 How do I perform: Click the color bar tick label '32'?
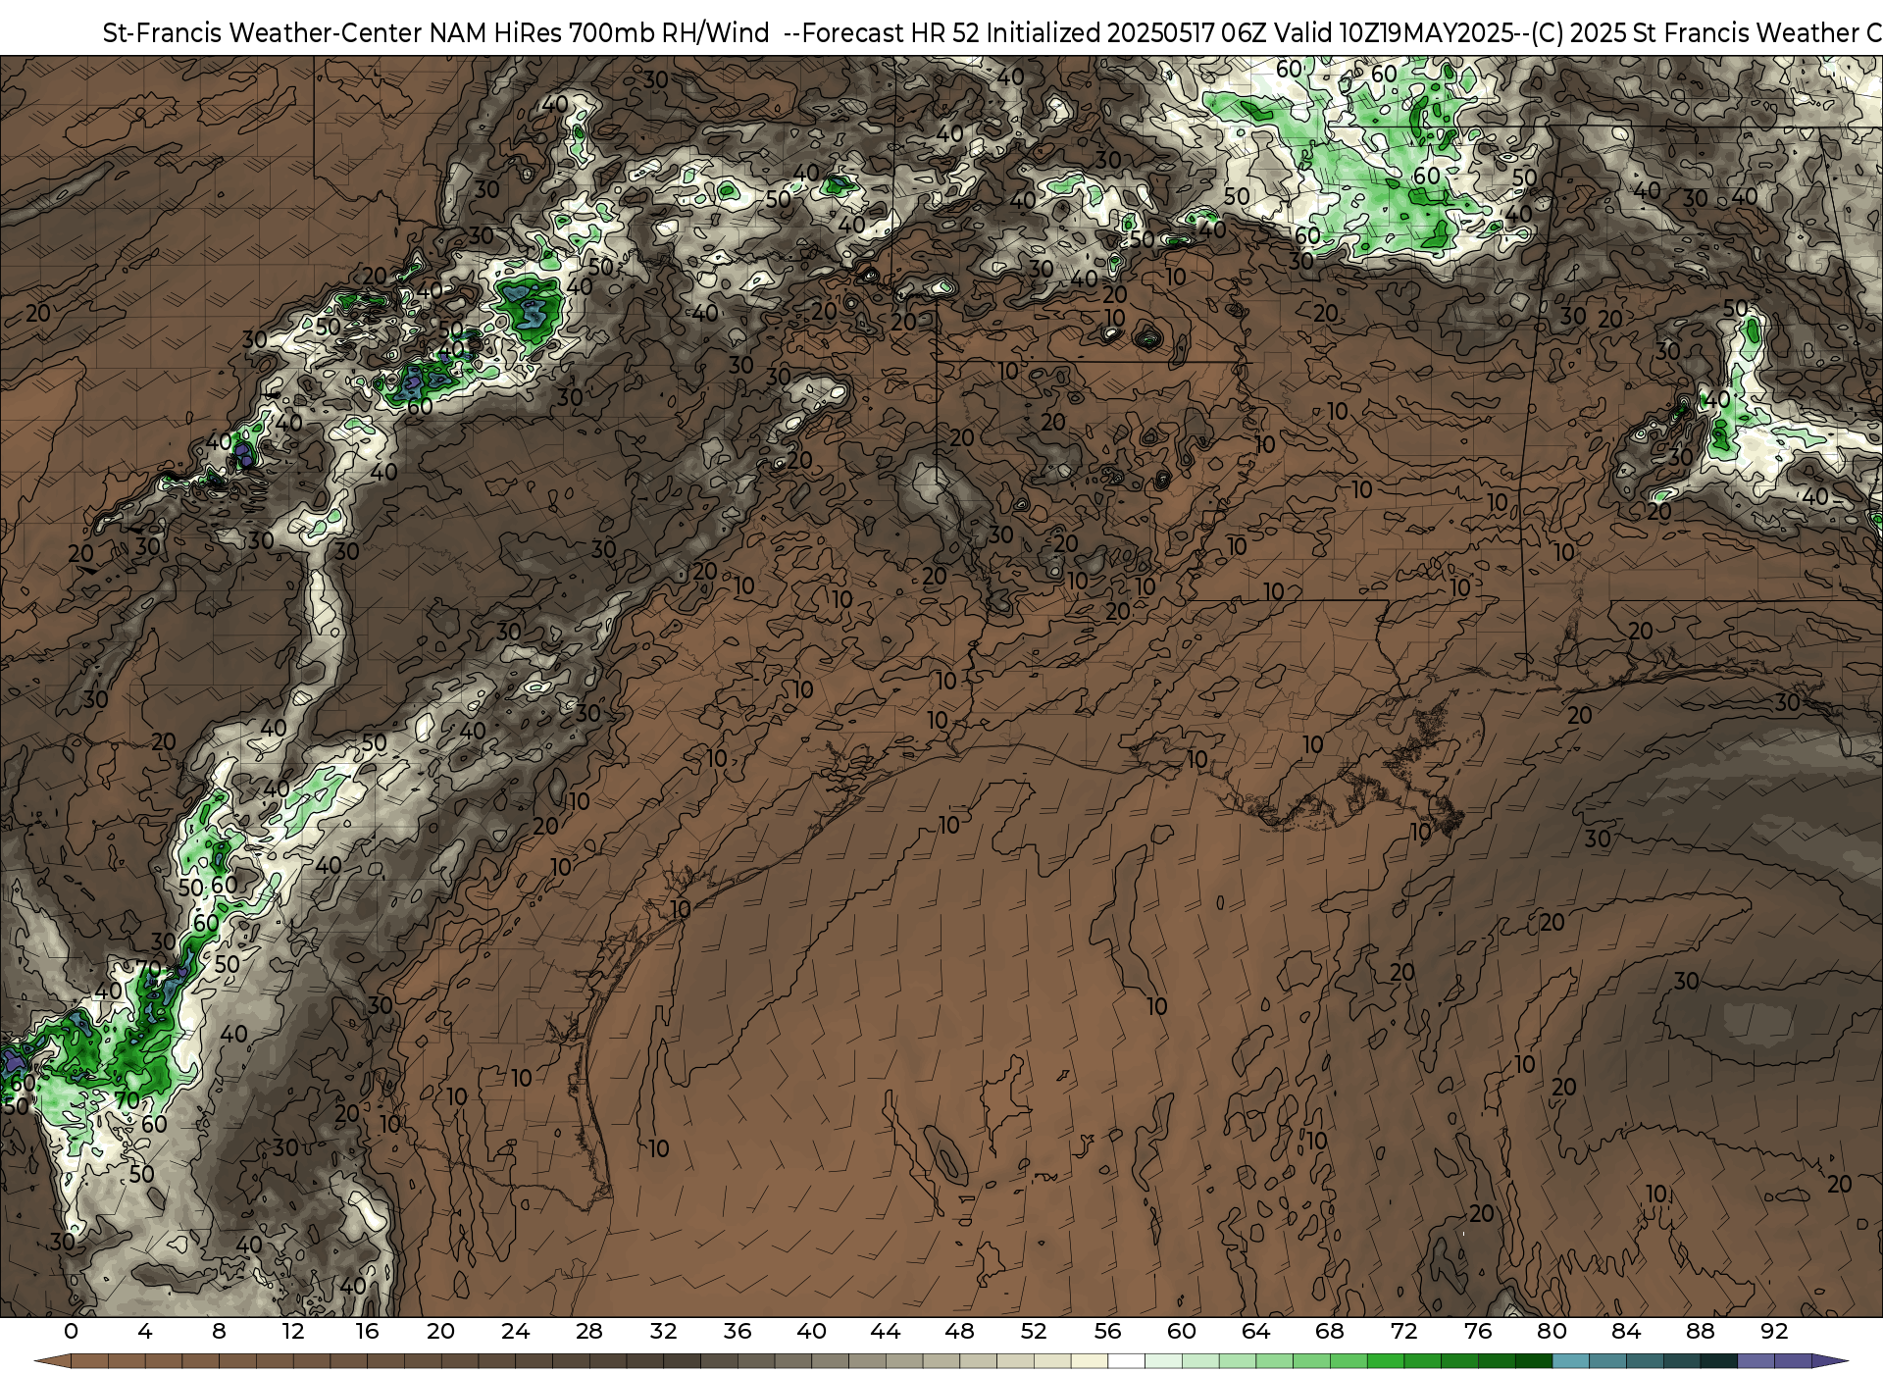tap(663, 1331)
